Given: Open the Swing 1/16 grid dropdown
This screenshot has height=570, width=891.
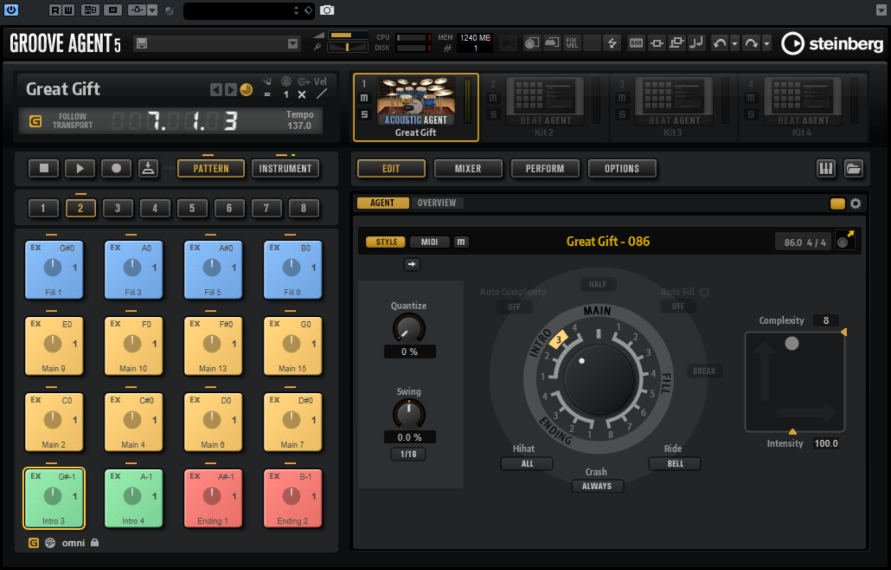Looking at the screenshot, I should pyautogui.click(x=408, y=454).
